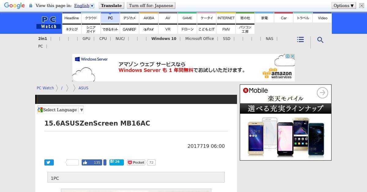Screen dimensions: 367x192
Task: Open the ドローン tab
Action: pyautogui.click(x=187, y=29)
